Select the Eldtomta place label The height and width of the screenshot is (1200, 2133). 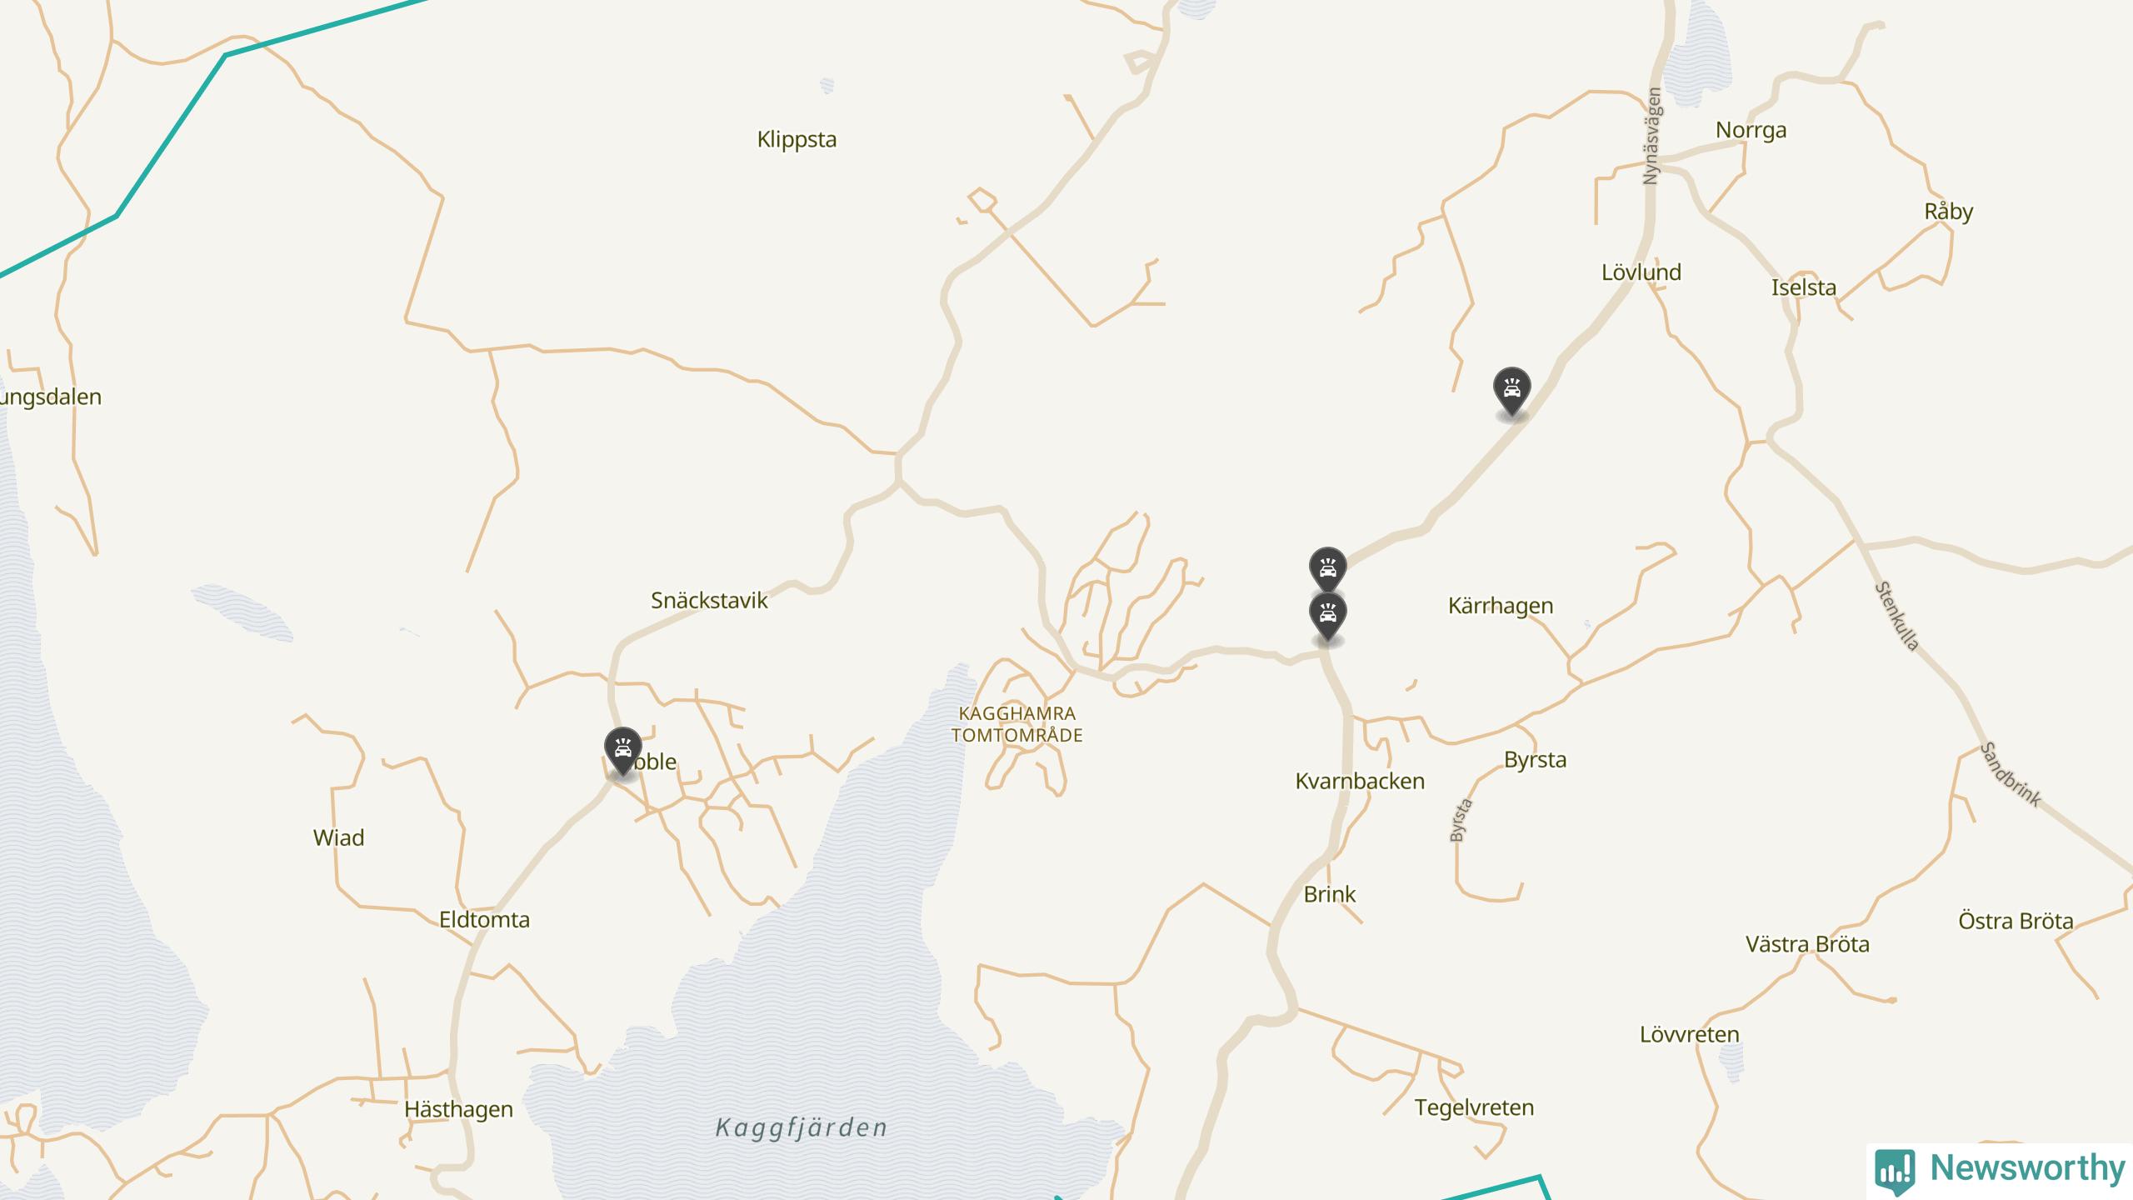484,920
